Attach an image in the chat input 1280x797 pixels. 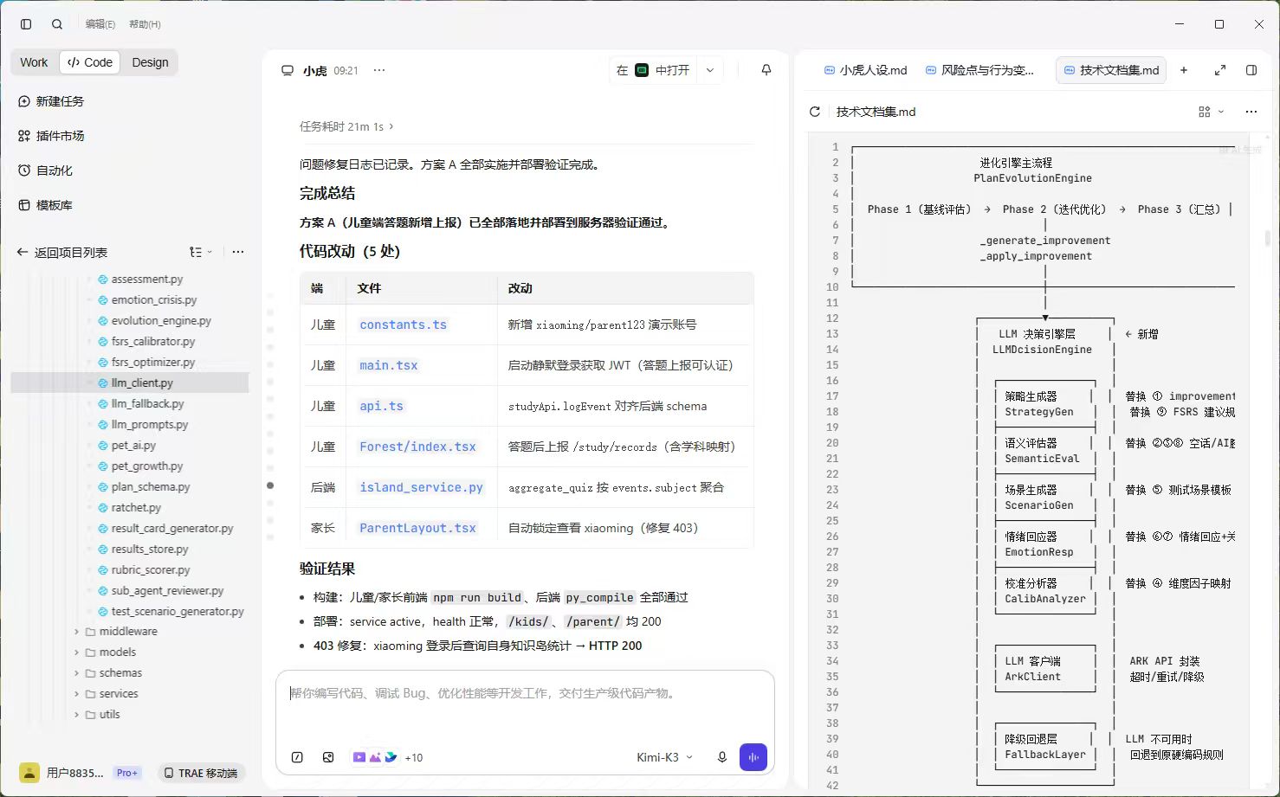[x=328, y=757]
